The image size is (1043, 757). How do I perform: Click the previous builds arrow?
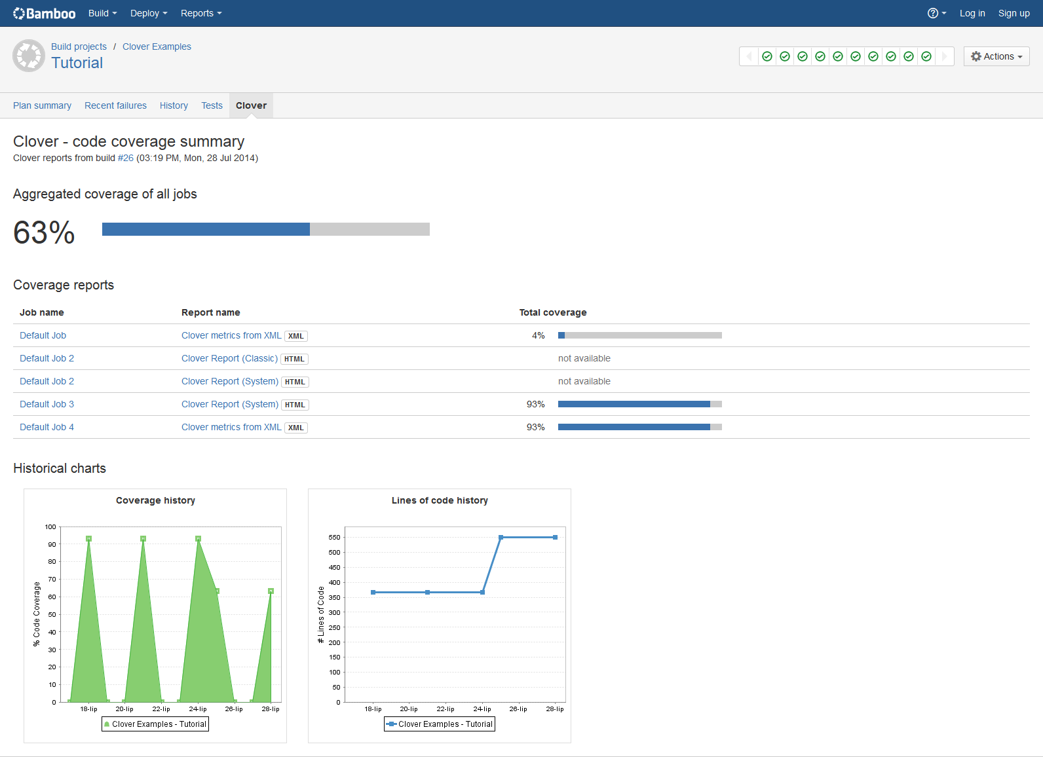tap(749, 56)
